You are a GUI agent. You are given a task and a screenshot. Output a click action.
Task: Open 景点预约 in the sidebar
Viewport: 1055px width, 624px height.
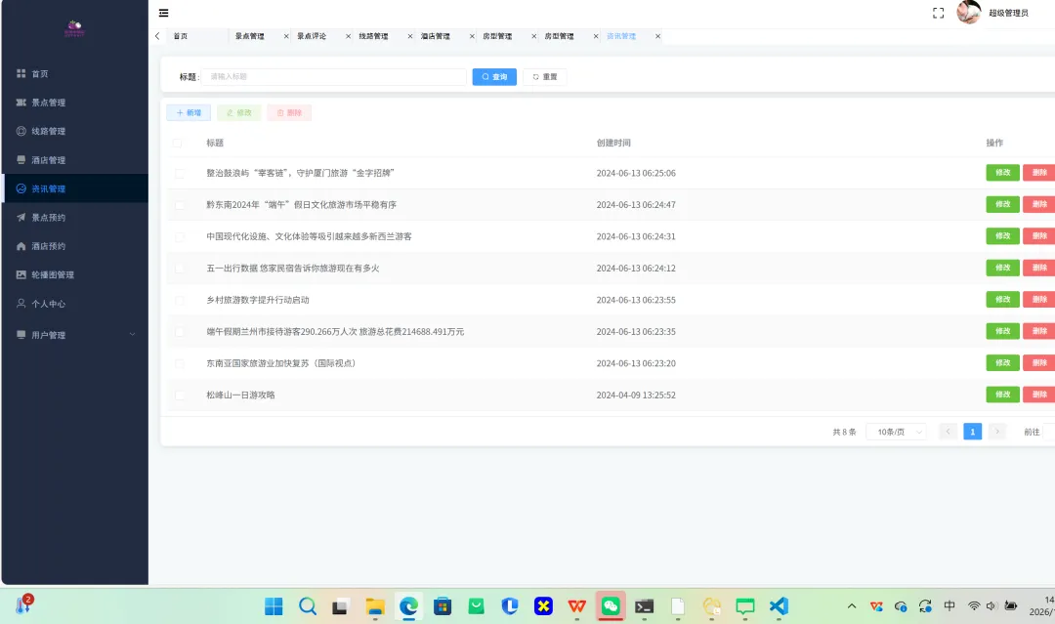click(x=74, y=217)
